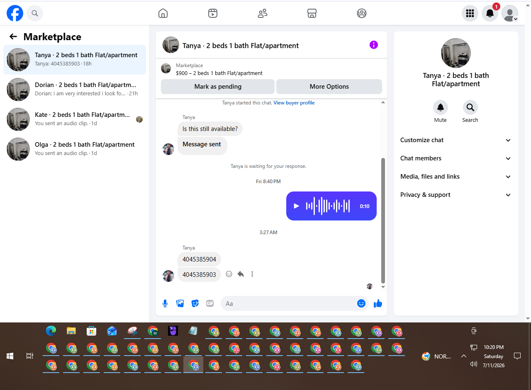
Task: Expand Chat members section
Action: point(456,158)
